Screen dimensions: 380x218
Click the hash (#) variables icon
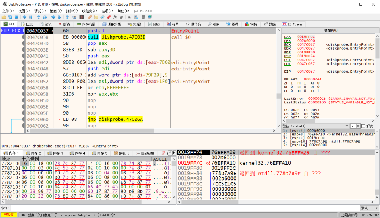click(x=121, y=17)
